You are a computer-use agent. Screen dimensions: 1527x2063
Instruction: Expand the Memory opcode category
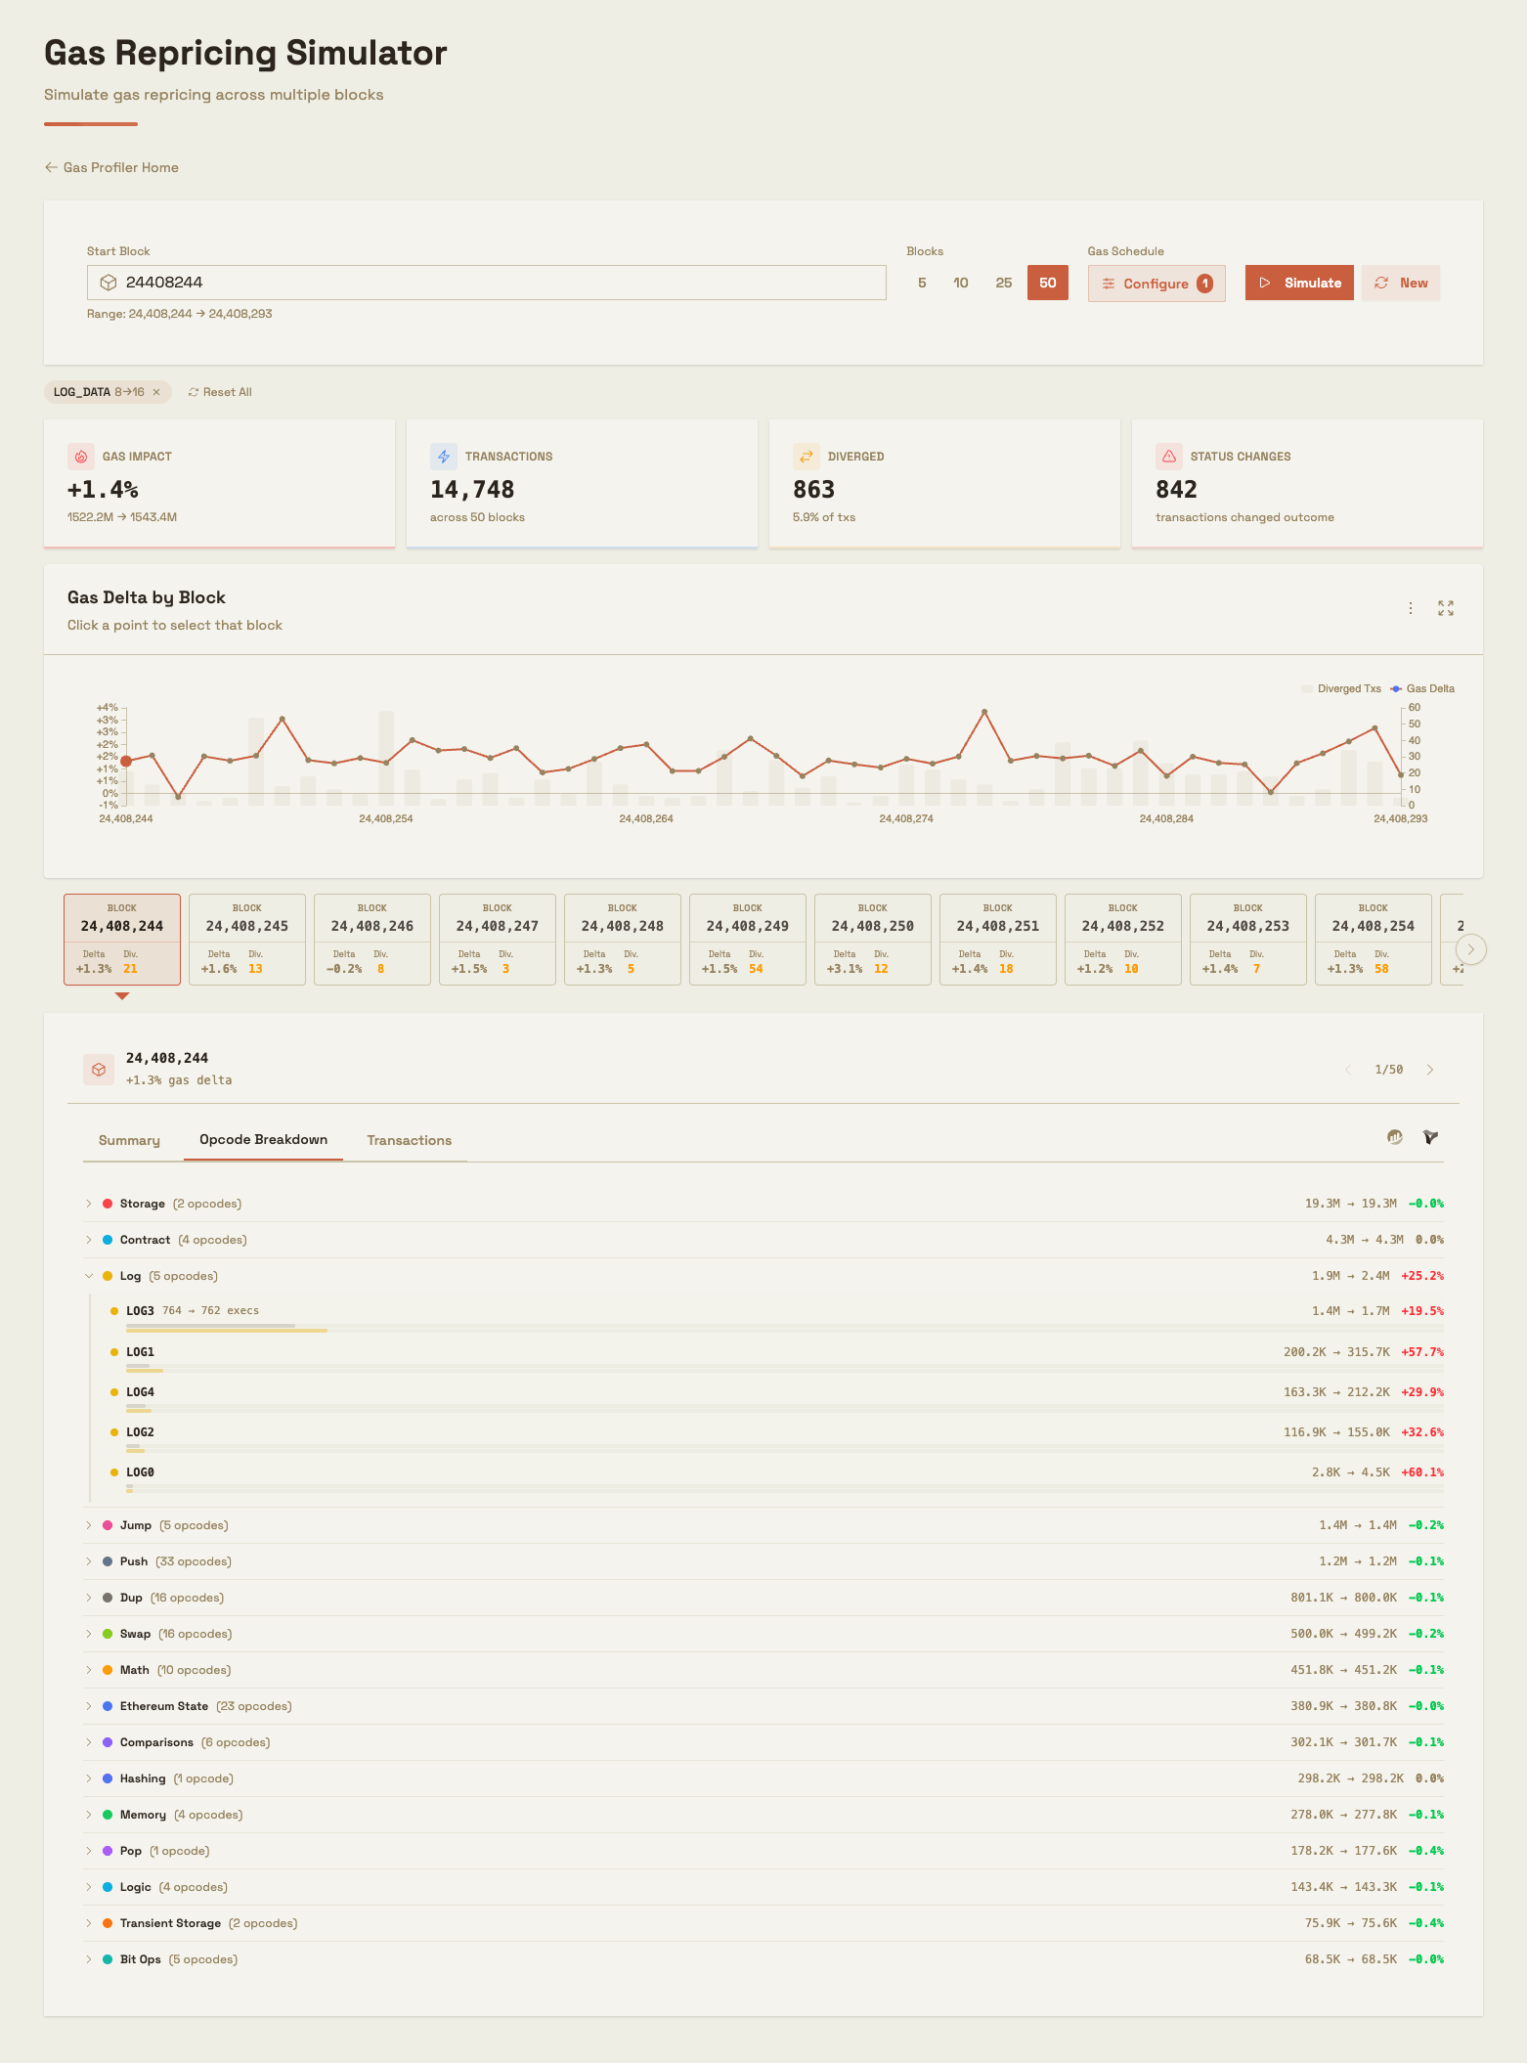pos(763,1815)
